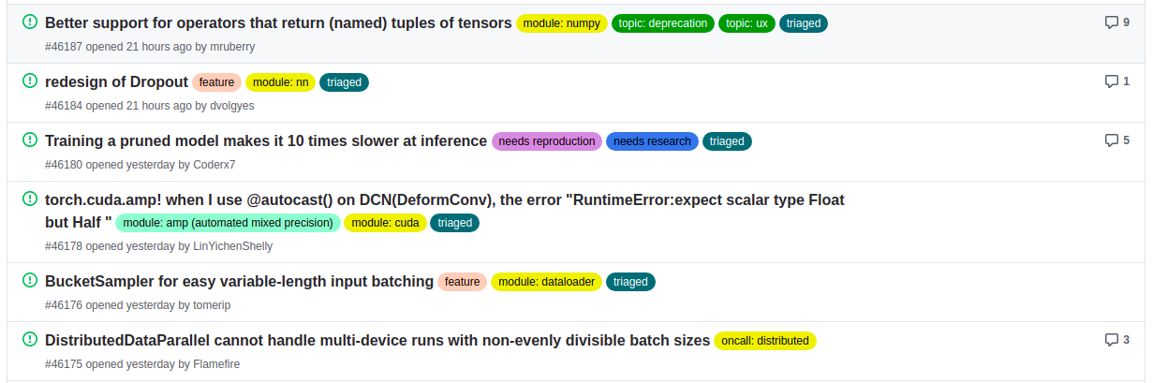
Task: Click the 'module: dataloader' label
Action: click(x=546, y=282)
